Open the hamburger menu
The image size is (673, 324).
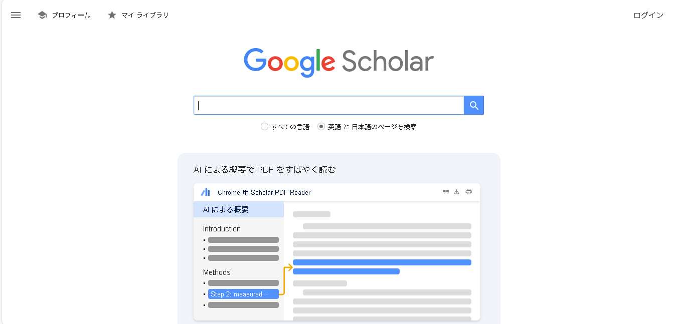point(16,15)
